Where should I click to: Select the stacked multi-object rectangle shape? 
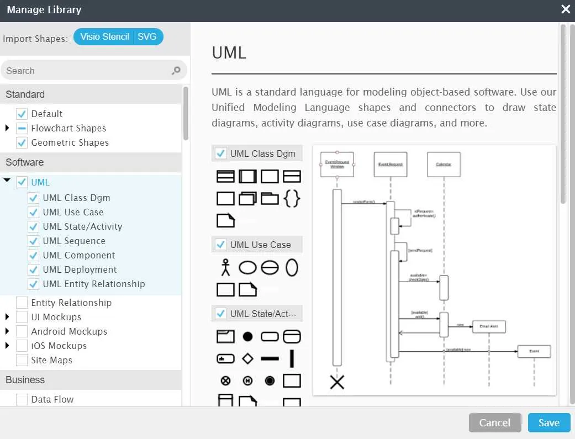pos(247,198)
